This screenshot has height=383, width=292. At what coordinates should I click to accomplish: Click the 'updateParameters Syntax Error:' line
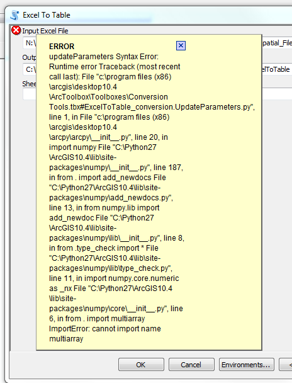point(104,57)
